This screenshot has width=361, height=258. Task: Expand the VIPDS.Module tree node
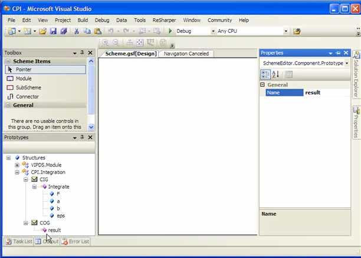[x=17, y=165]
